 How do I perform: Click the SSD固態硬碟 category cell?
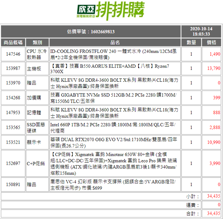coord(37,127)
